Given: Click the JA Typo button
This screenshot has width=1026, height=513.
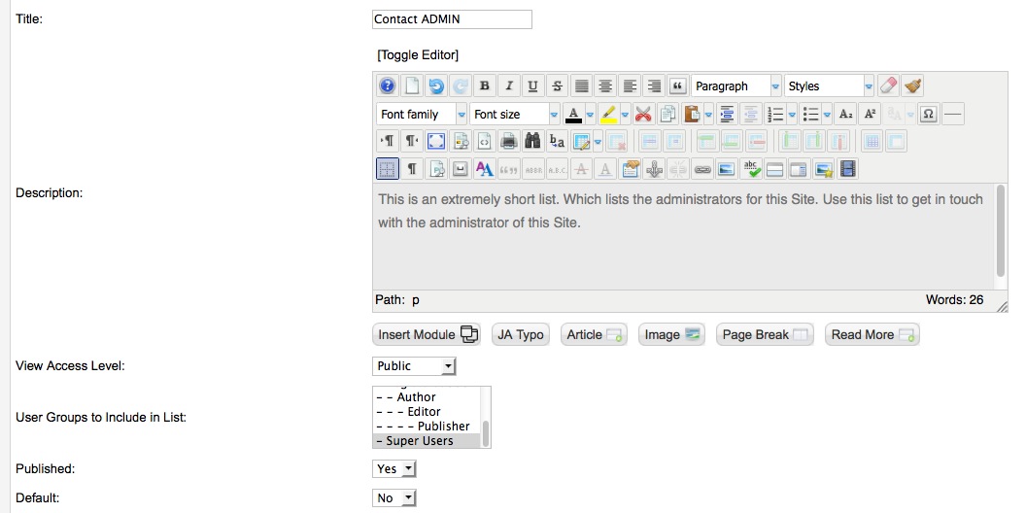Looking at the screenshot, I should pyautogui.click(x=521, y=334).
